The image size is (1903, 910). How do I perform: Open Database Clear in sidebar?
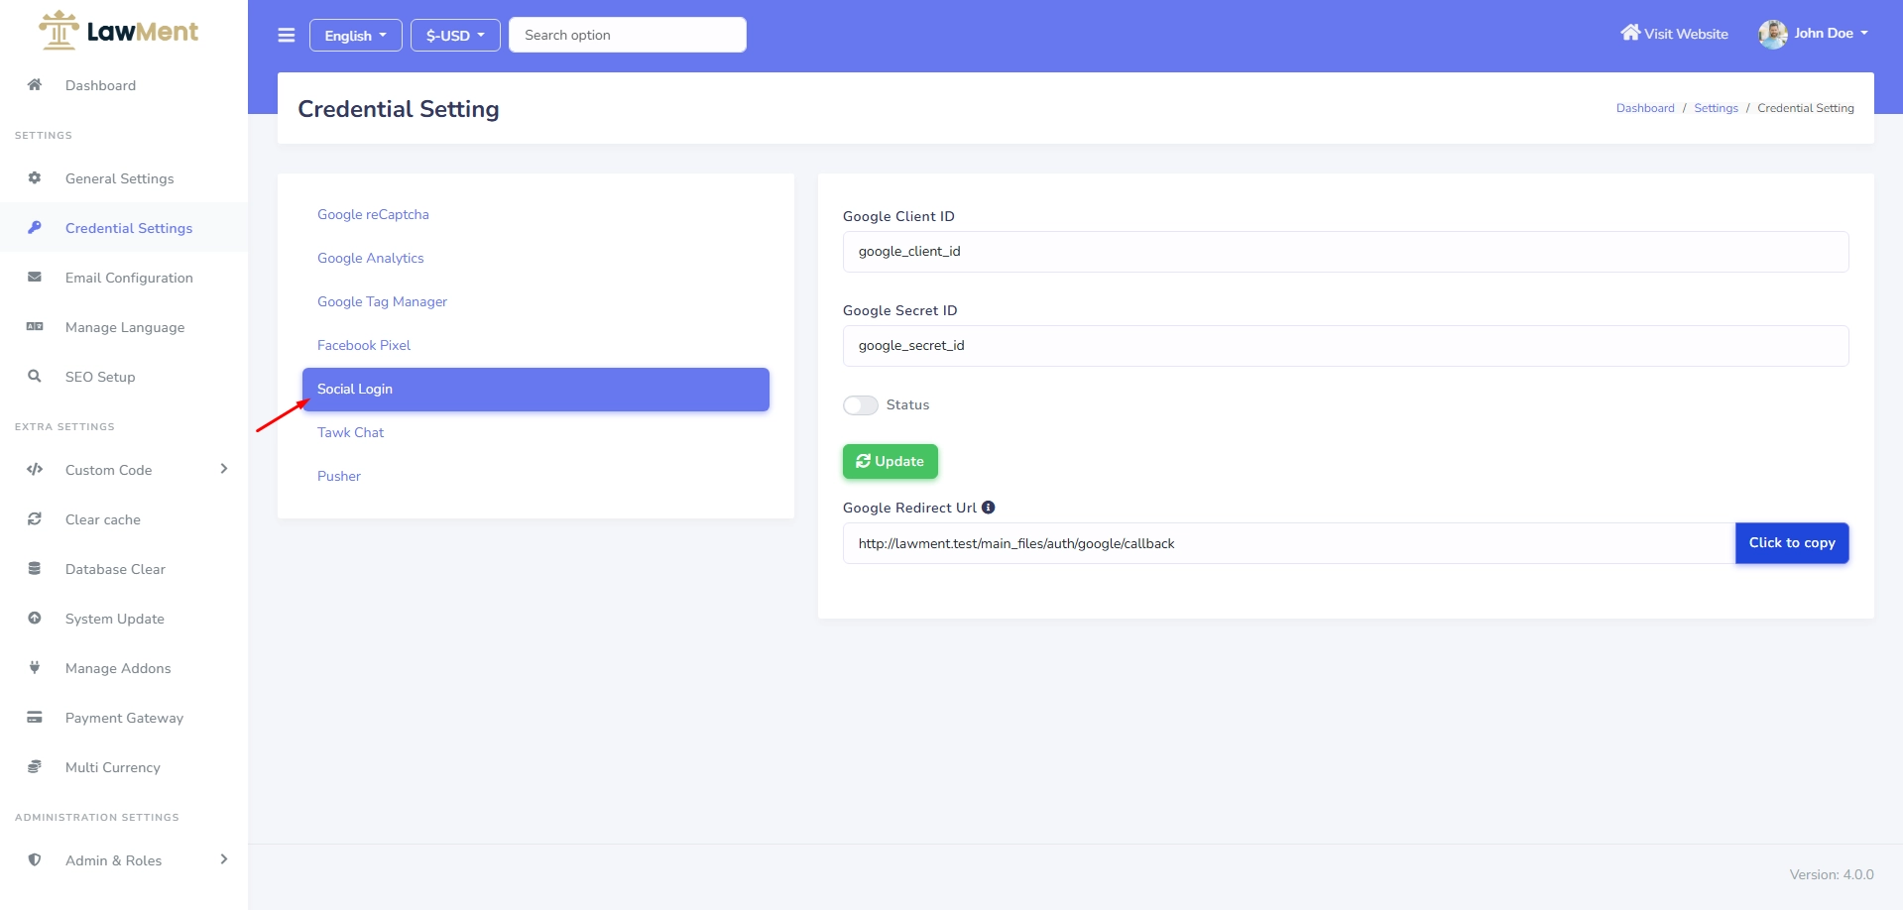[124, 569]
